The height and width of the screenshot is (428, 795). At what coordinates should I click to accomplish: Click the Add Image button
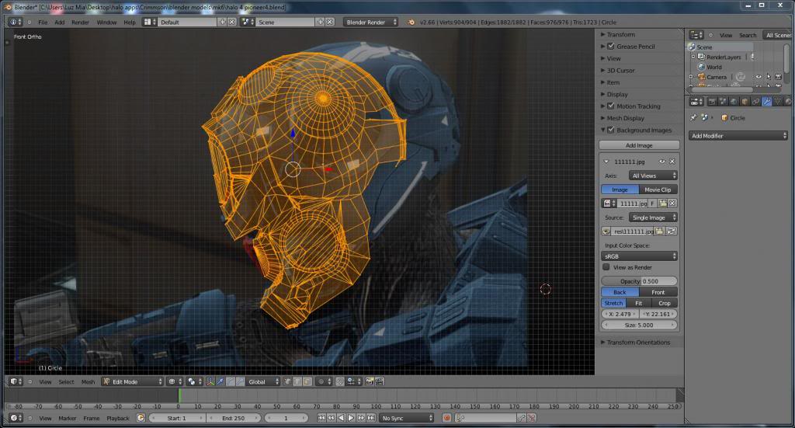tap(639, 145)
